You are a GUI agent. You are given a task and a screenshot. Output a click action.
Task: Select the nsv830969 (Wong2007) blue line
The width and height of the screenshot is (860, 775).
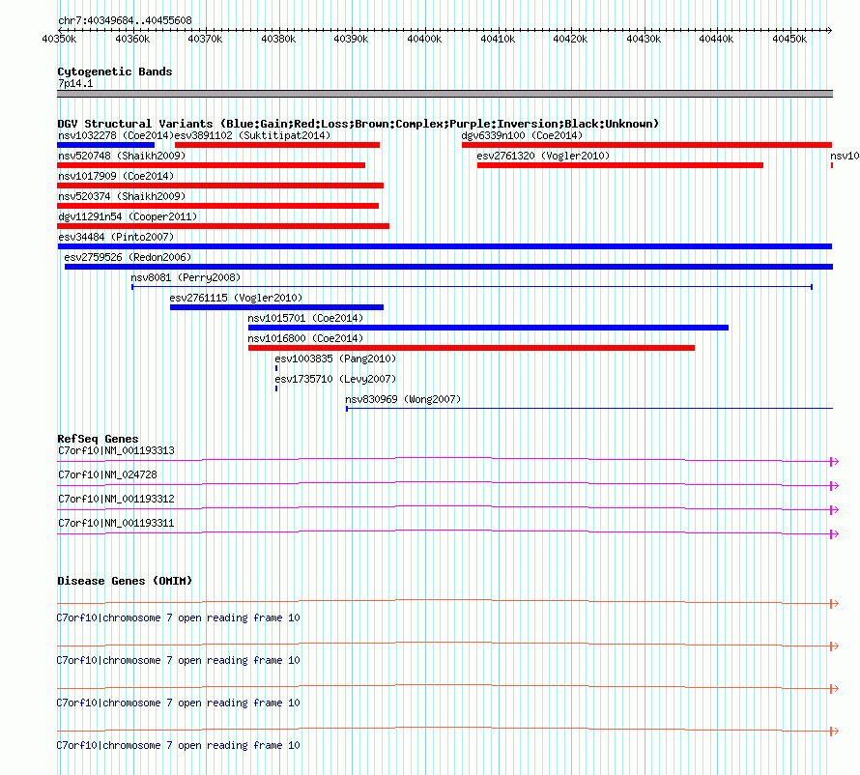pyautogui.click(x=589, y=409)
